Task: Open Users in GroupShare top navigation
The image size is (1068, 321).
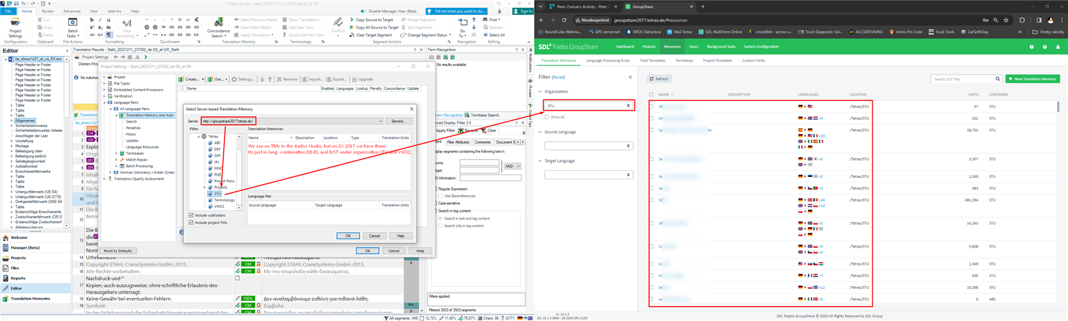Action: [694, 46]
